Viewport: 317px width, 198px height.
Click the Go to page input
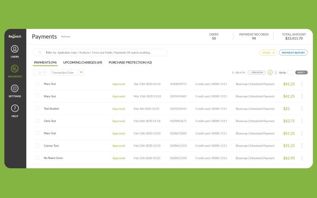click(291, 72)
